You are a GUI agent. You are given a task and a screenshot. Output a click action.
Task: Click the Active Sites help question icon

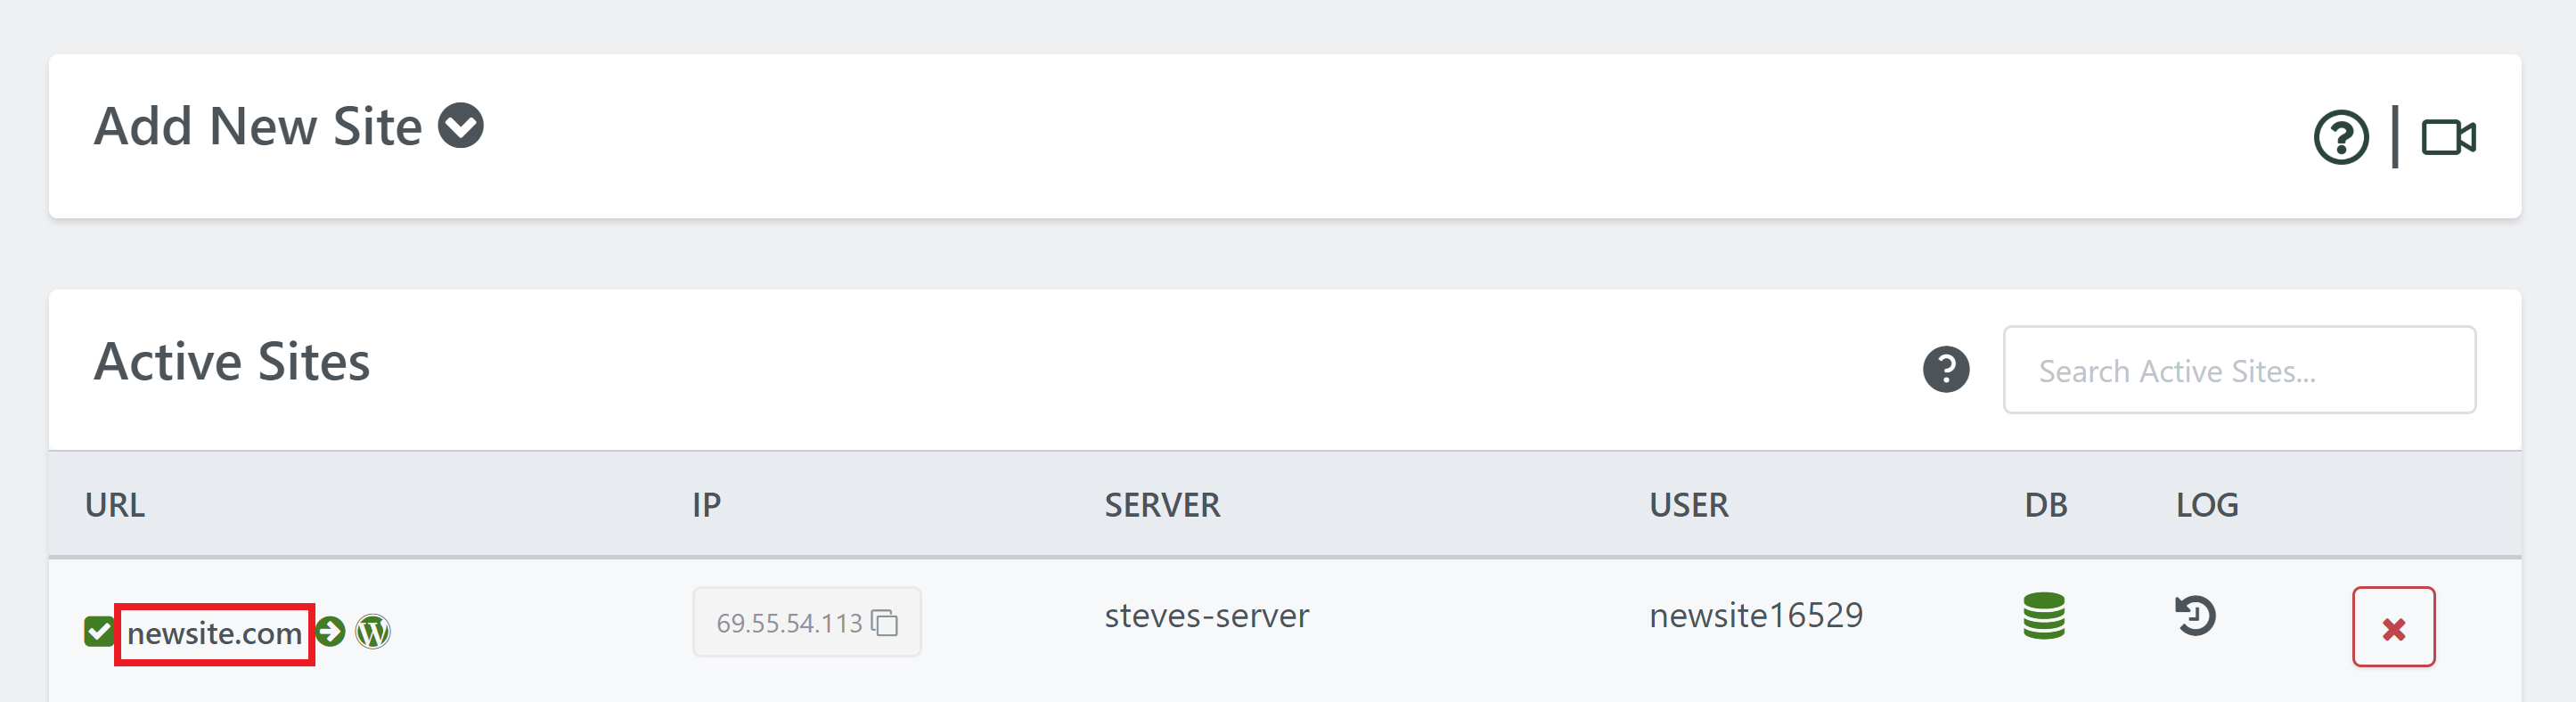tap(1946, 369)
